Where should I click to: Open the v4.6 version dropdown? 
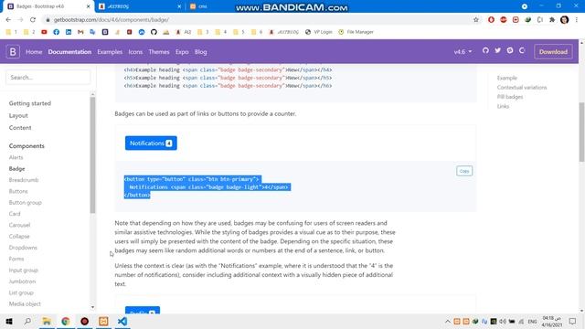(463, 52)
